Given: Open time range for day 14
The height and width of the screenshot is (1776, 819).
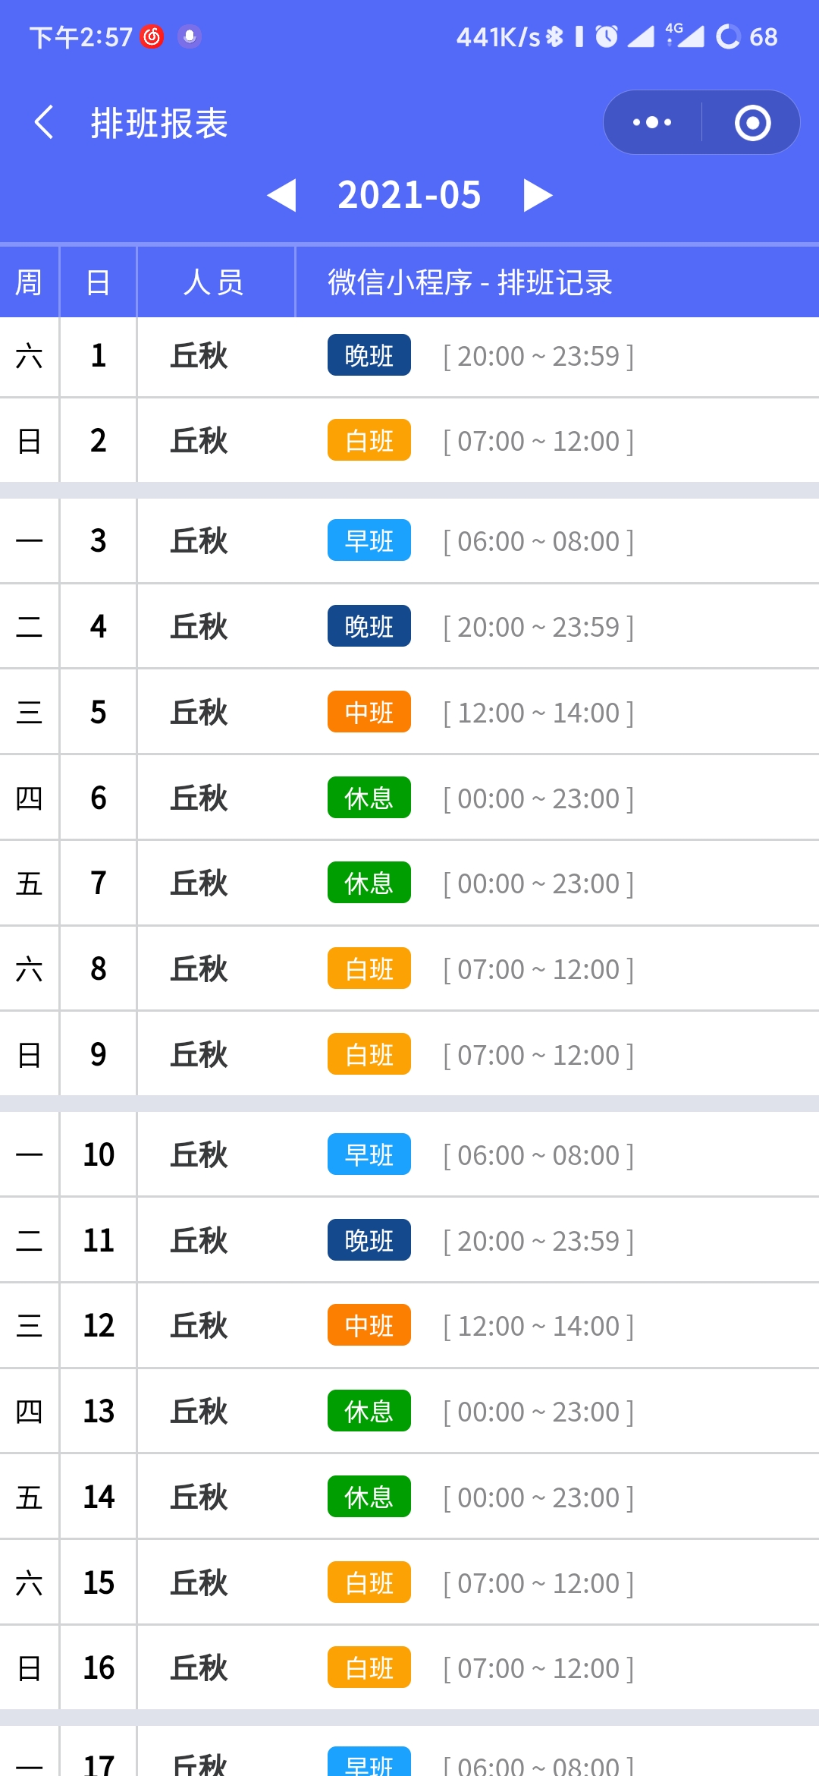Looking at the screenshot, I should pyautogui.click(x=538, y=1497).
